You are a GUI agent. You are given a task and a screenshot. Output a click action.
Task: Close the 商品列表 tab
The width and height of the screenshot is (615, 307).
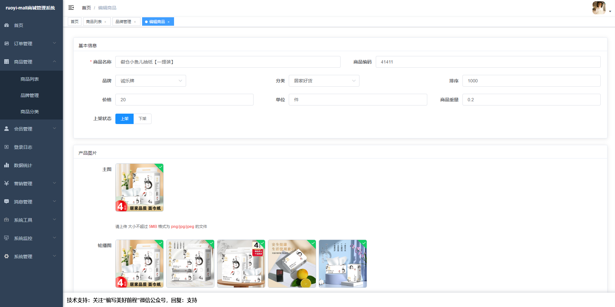[x=105, y=22]
